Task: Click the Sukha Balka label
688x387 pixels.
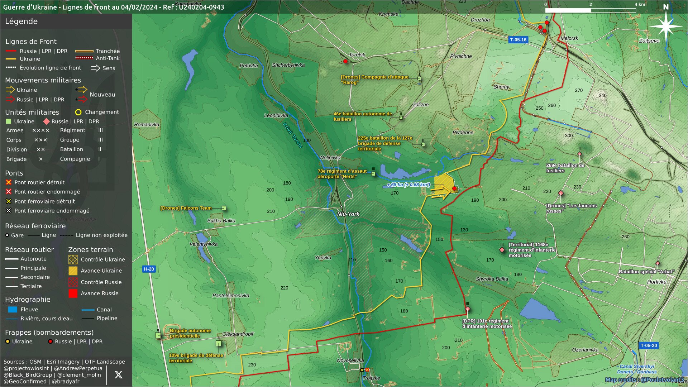Action: click(x=221, y=221)
